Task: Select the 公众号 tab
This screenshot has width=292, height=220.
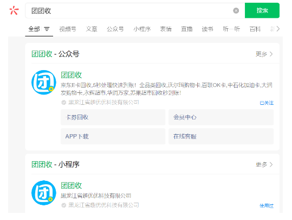Action: [115, 29]
